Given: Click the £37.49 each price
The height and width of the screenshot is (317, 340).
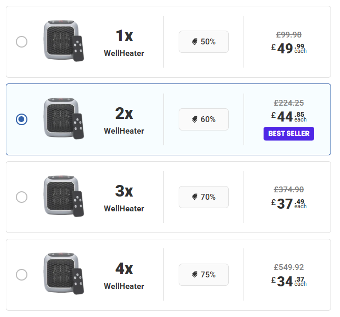Looking at the screenshot, I should coord(289,203).
